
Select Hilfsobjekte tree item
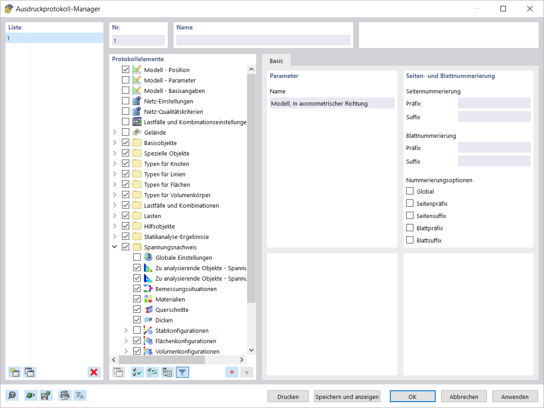coord(159,226)
